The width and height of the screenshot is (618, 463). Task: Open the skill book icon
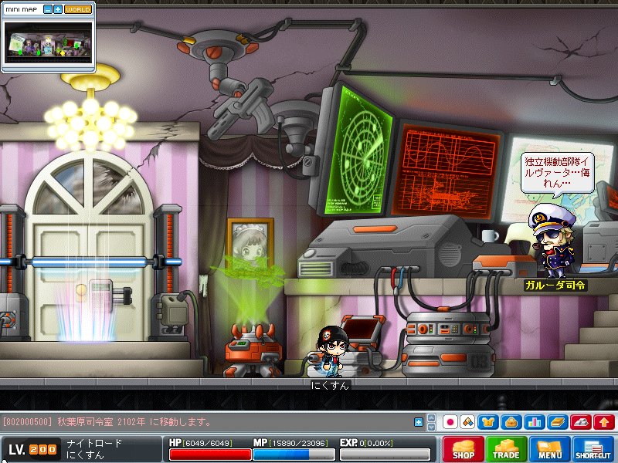tap(558, 422)
